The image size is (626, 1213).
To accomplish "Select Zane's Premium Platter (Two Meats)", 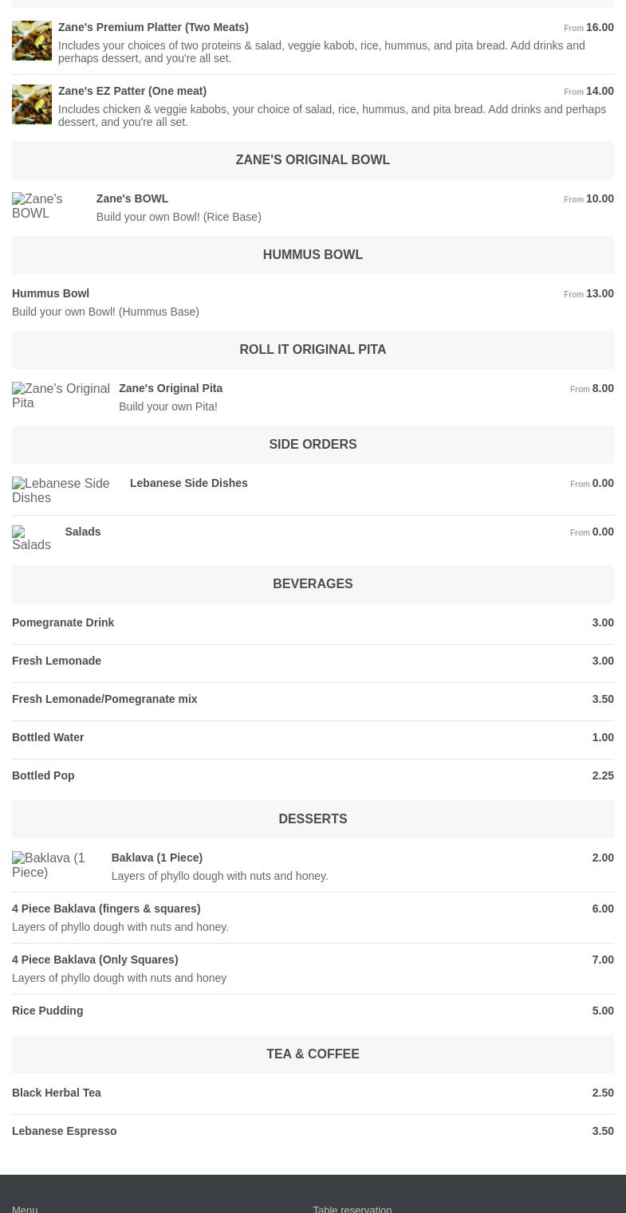I will pos(153,27).
